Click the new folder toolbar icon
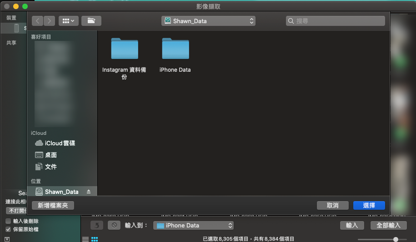This screenshot has height=242, width=416. (91, 21)
